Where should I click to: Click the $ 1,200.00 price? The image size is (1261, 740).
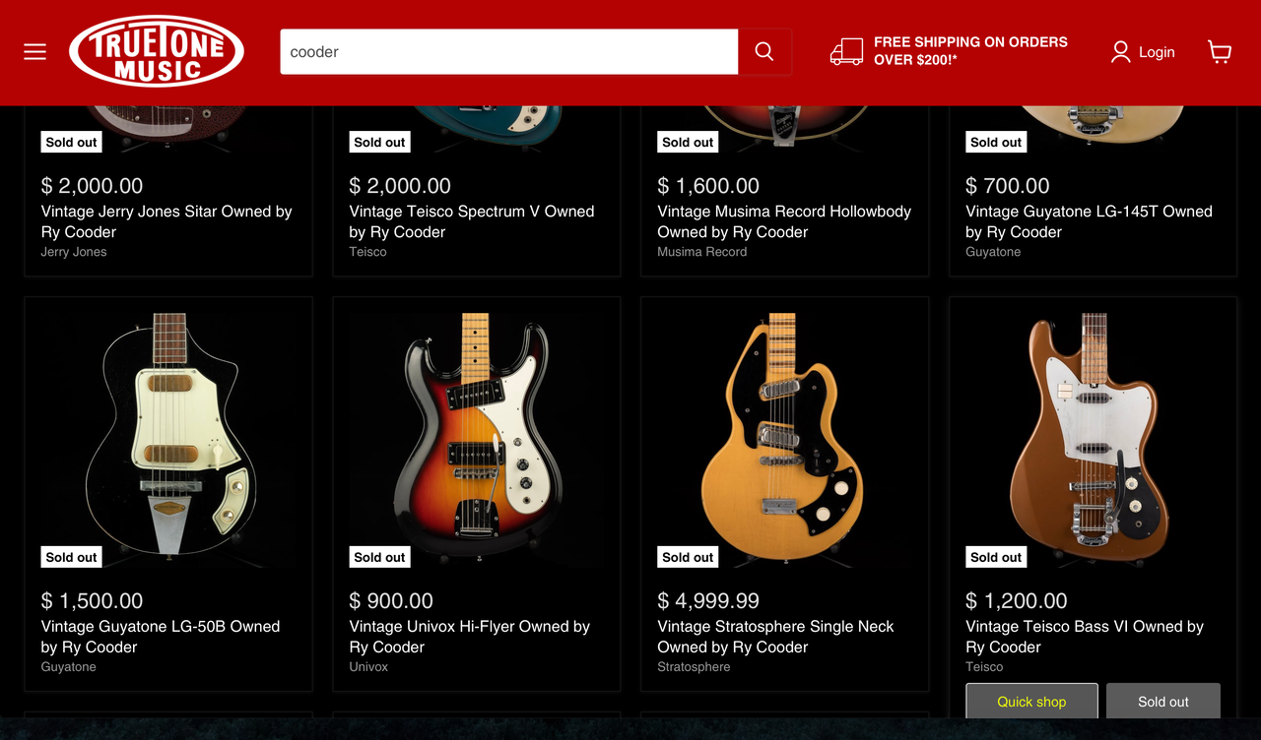(x=1017, y=600)
